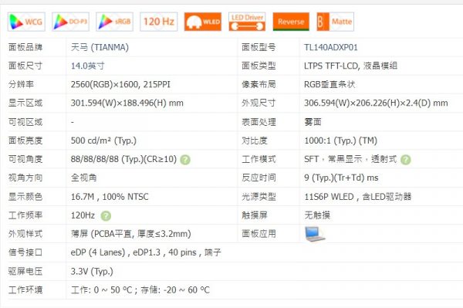Click the Reverse scan badge
The width and height of the screenshot is (463, 308).
(291, 22)
